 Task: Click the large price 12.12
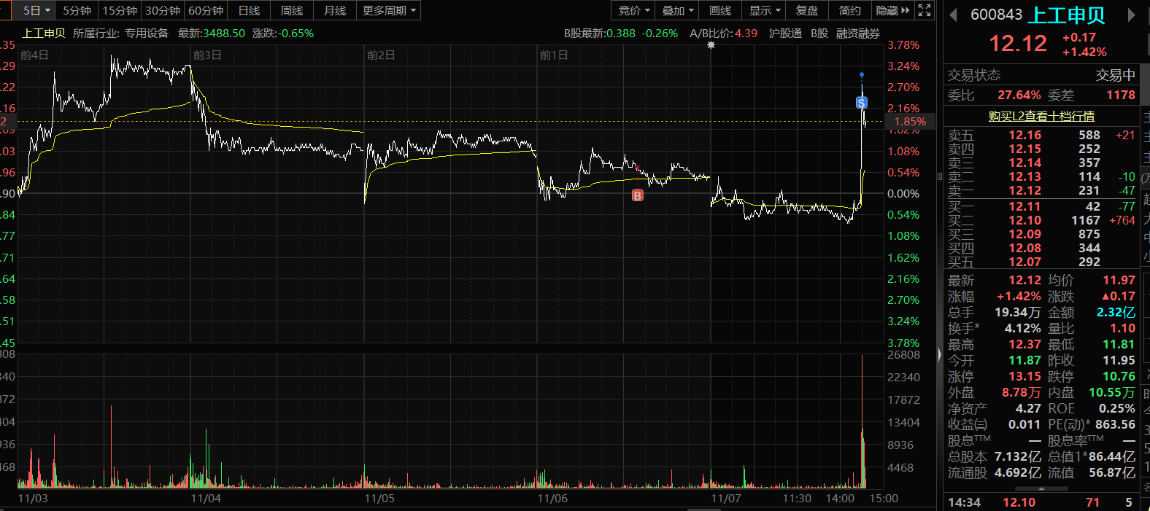click(1018, 44)
